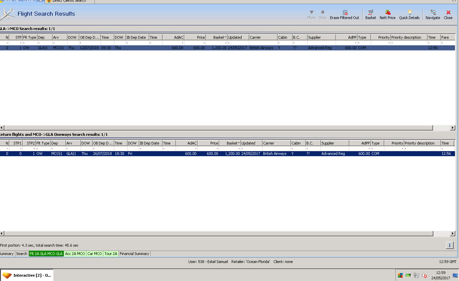Click the 09:30 departure time cell
The width and height of the screenshot is (459, 281).
click(107, 48)
